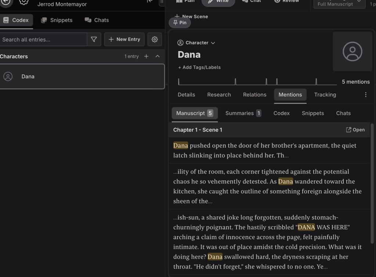Image resolution: width=376 pixels, height=277 pixels.
Task: Click the first mention marker on the timeline
Action: pyautogui.click(x=179, y=82)
